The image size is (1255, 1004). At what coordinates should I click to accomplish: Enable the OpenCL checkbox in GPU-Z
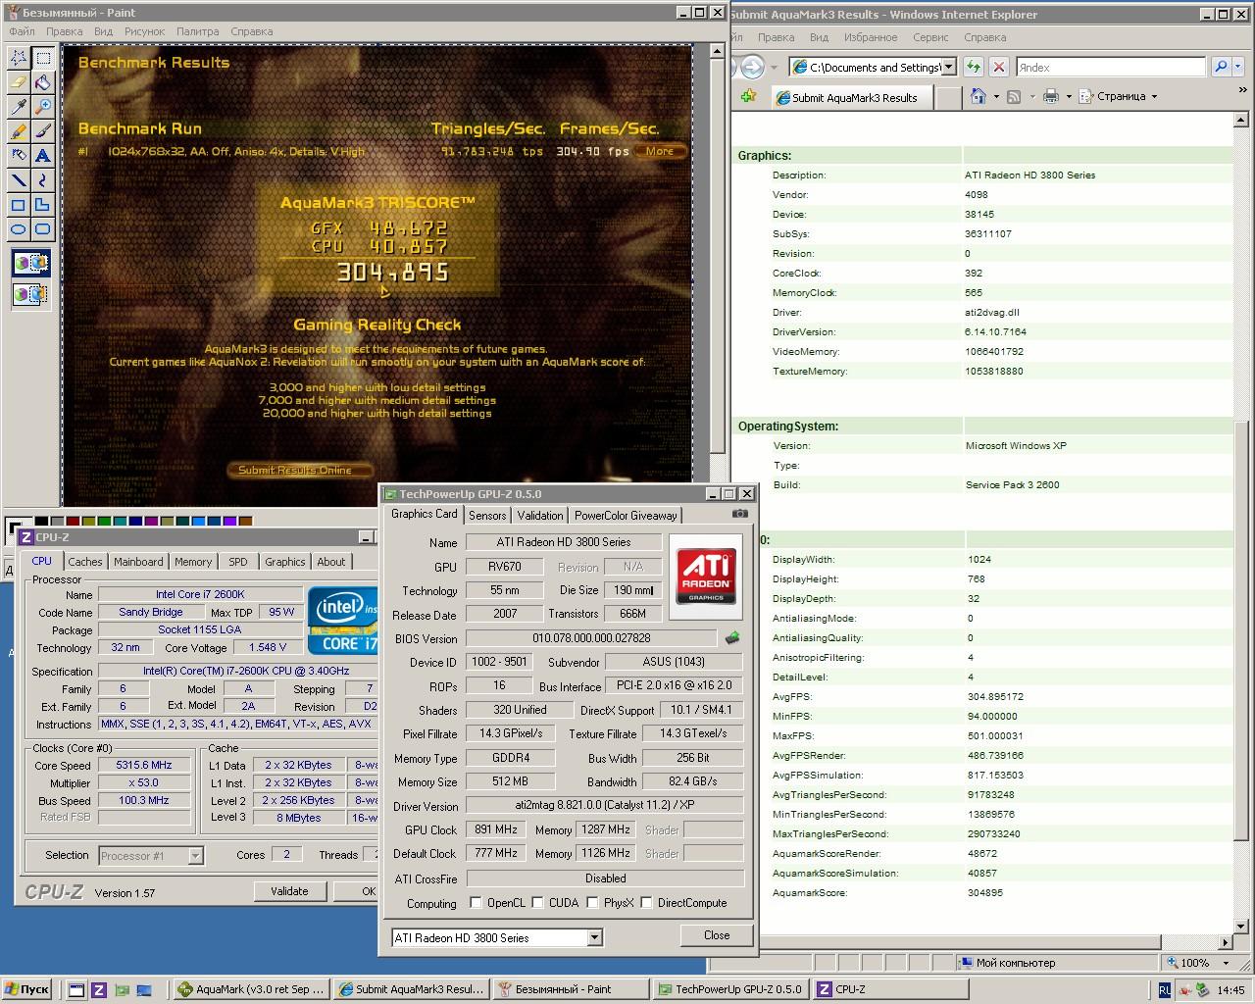(476, 903)
